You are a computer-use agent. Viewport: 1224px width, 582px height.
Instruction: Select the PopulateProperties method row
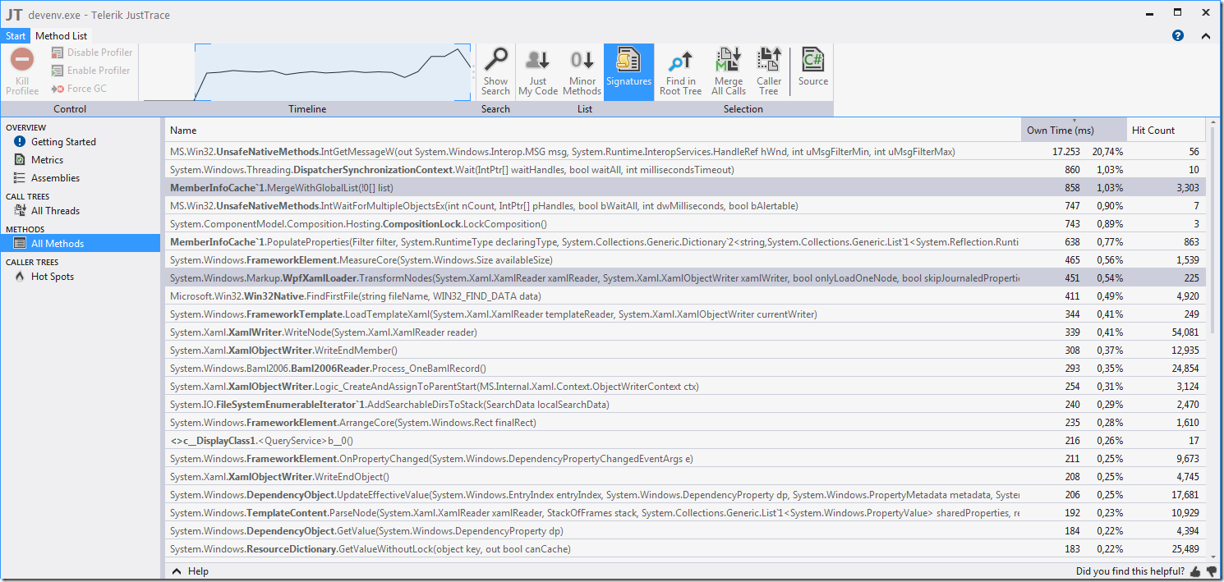[x=686, y=242]
